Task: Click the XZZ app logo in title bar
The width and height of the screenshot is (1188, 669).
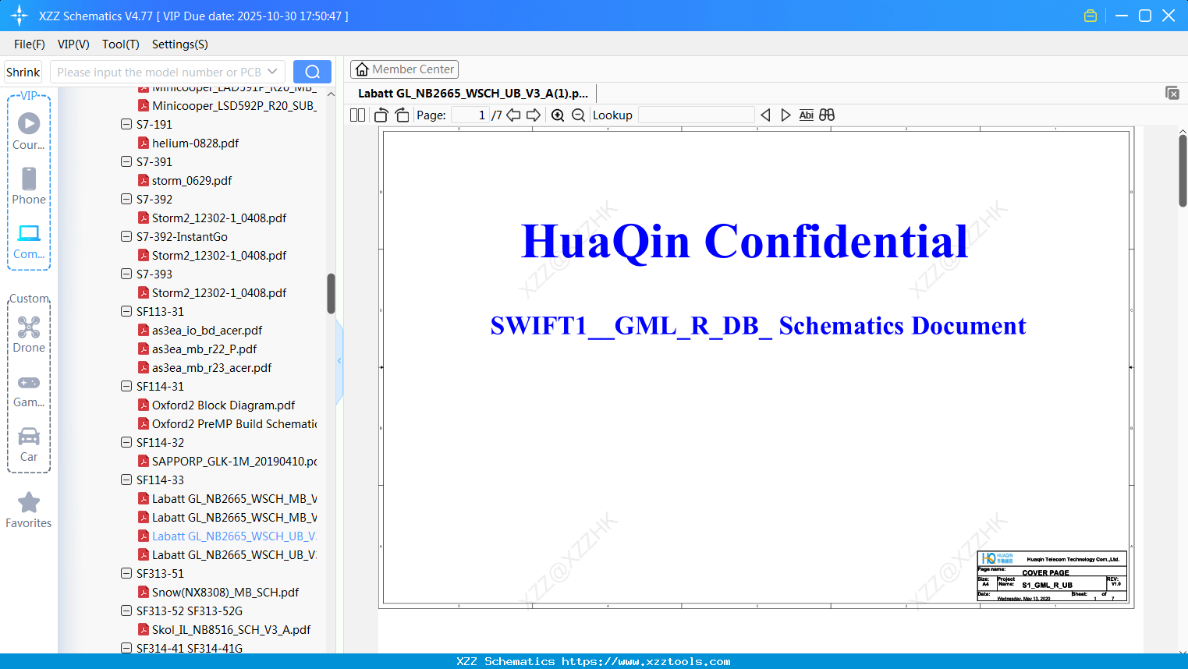Action: coord(20,16)
